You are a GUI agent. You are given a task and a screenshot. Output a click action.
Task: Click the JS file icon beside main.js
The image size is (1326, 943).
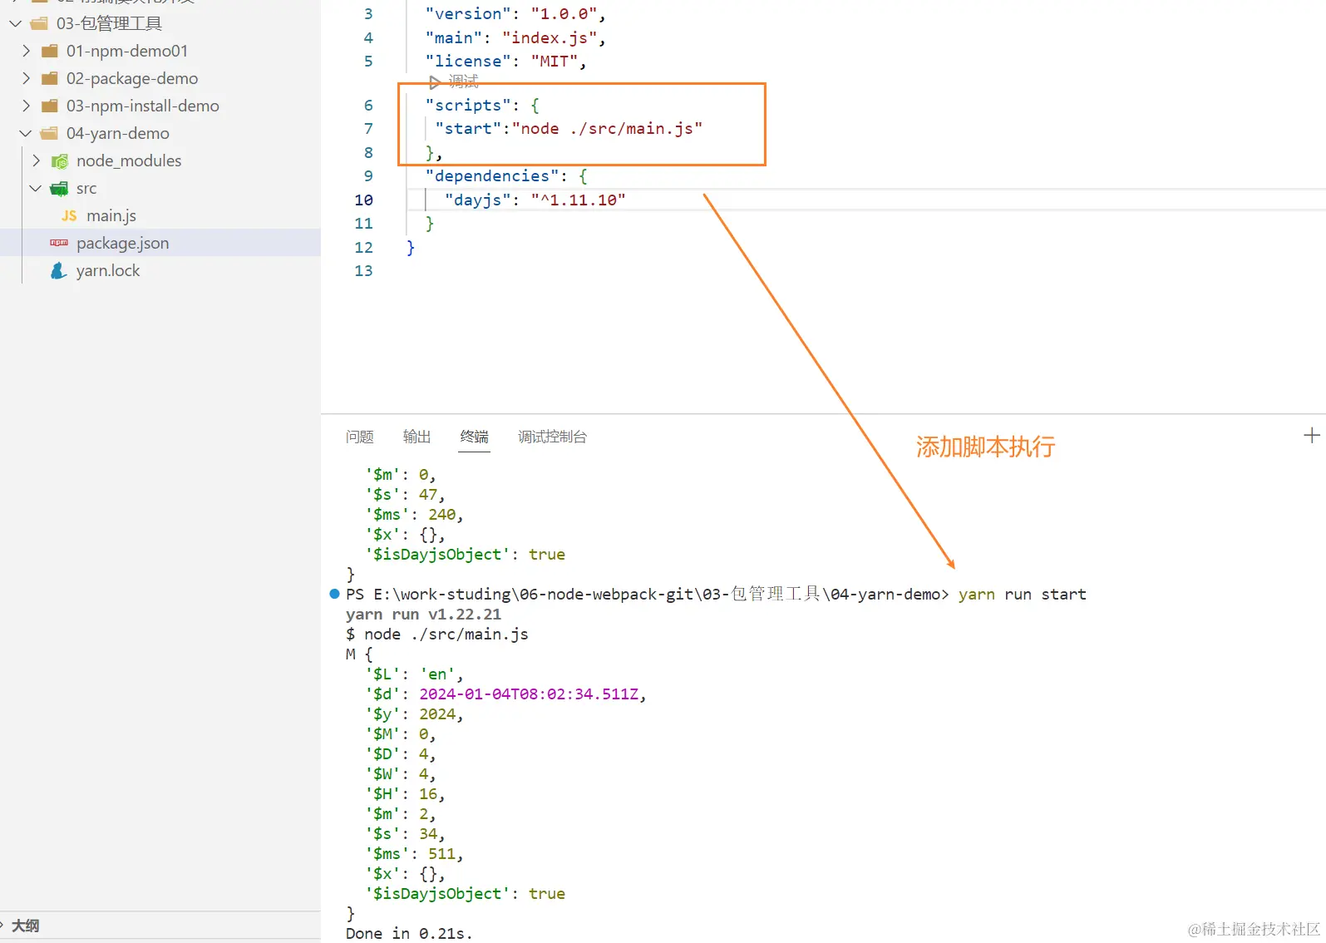[x=69, y=216]
